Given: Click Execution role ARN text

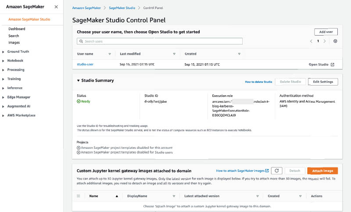Looking at the screenshot, I should point(241,108).
